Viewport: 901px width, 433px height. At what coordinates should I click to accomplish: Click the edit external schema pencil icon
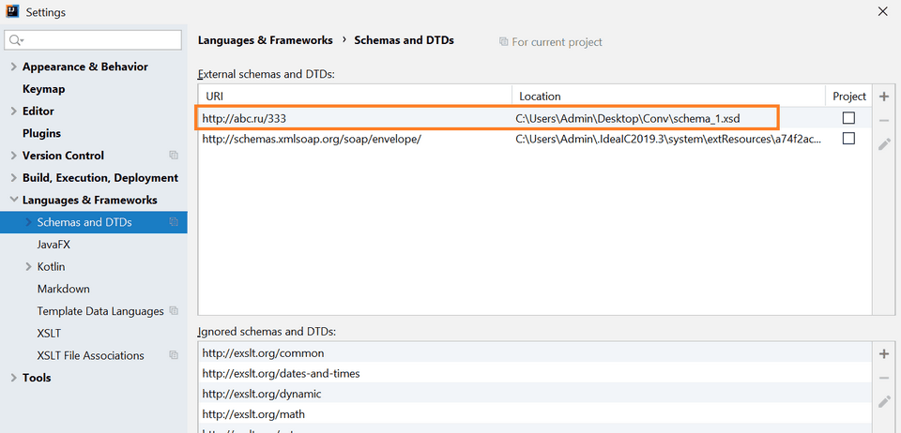click(x=883, y=144)
